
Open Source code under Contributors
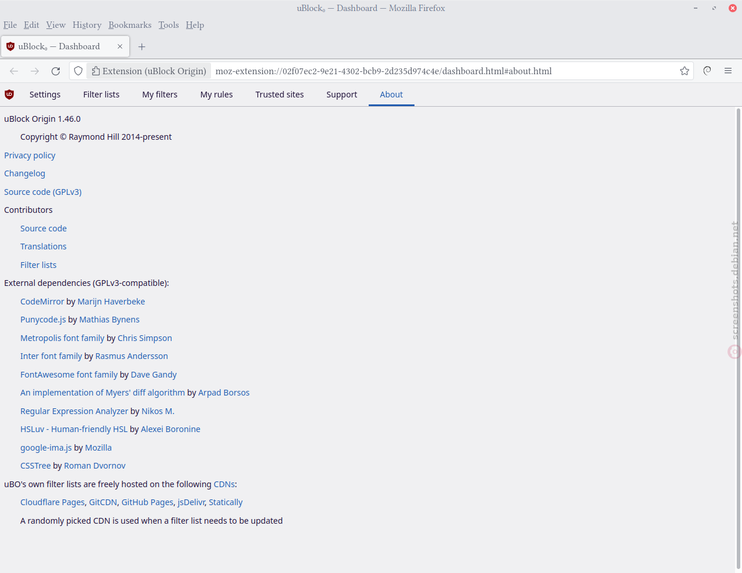pos(43,229)
